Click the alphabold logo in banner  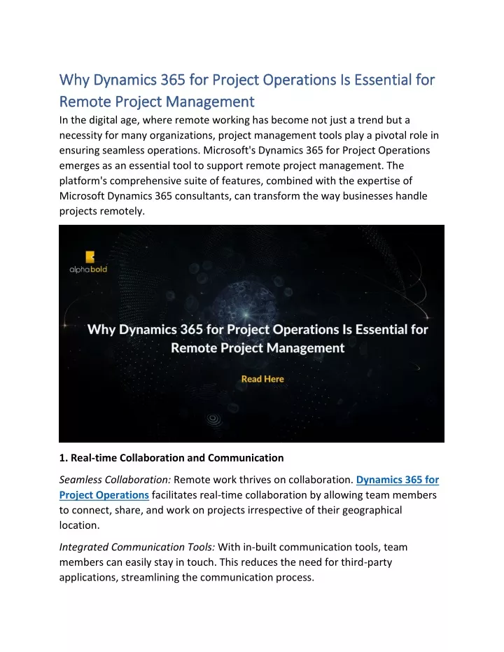tap(88, 263)
